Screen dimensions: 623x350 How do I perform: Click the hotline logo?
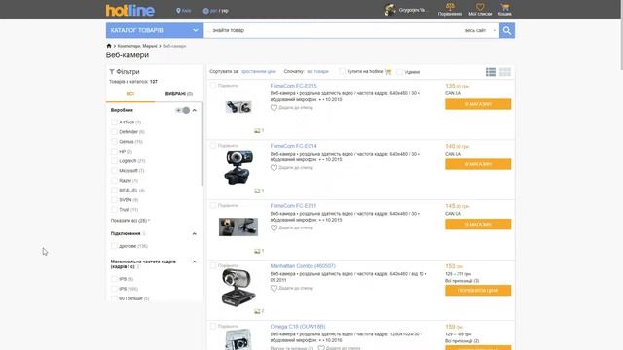129,11
